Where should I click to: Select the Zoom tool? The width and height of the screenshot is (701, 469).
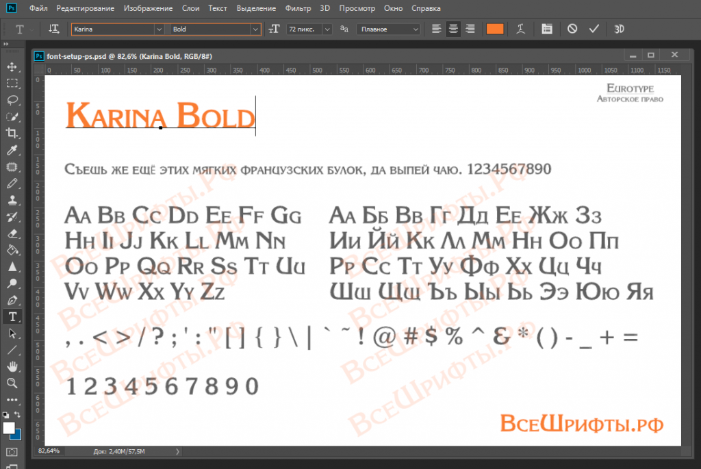12,383
